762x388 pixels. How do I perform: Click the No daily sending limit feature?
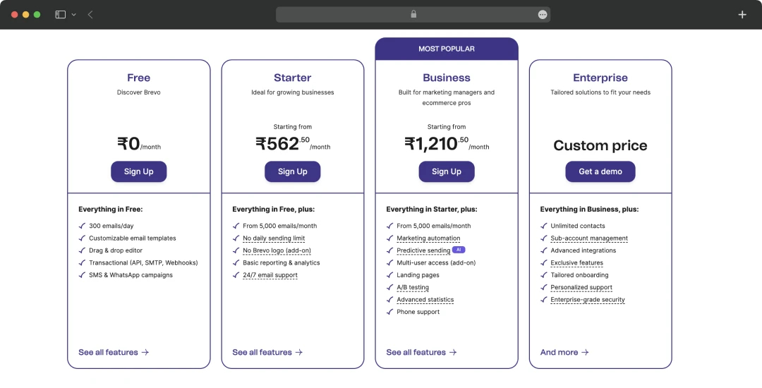point(274,238)
